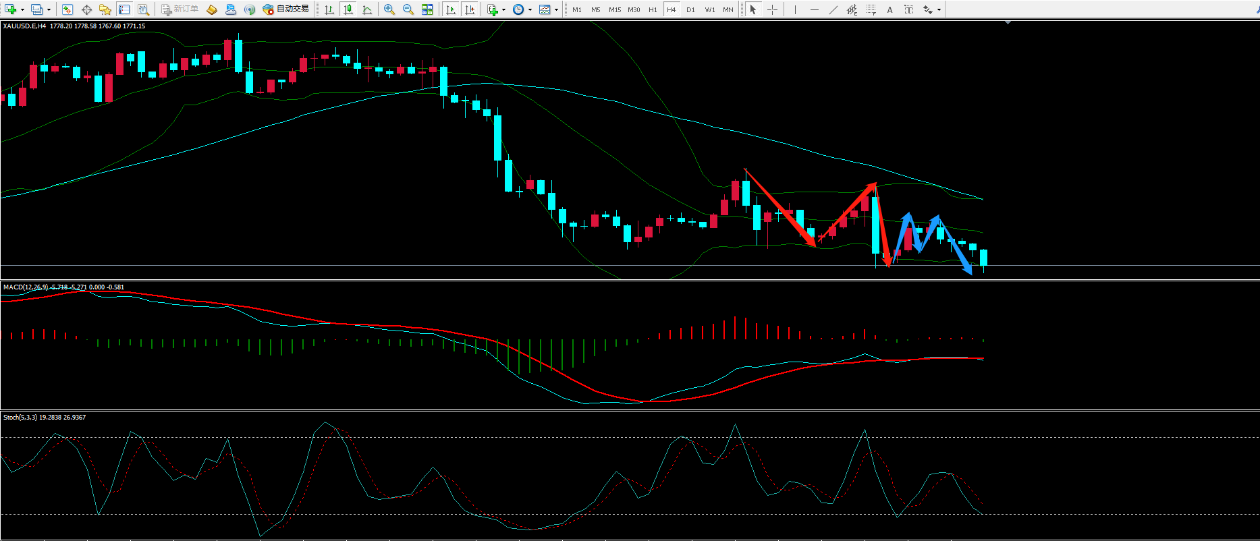
Task: Open the Market Watch window icon
Action: point(67,9)
